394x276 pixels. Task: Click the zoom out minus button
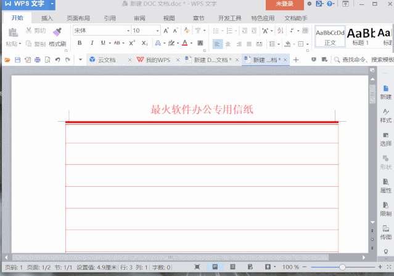(305, 267)
